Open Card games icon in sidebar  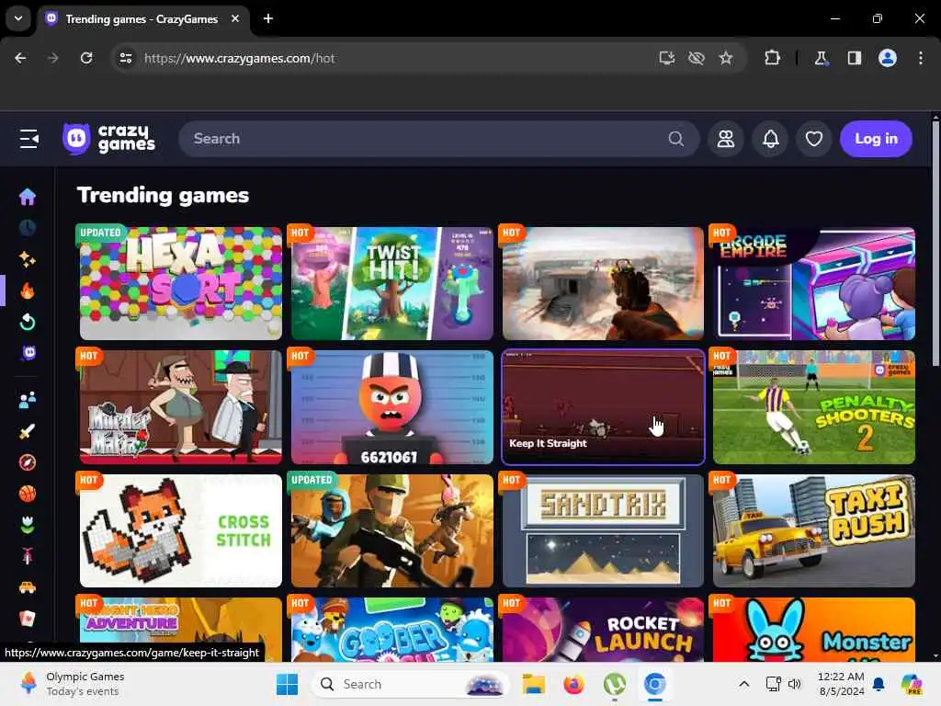(x=27, y=619)
